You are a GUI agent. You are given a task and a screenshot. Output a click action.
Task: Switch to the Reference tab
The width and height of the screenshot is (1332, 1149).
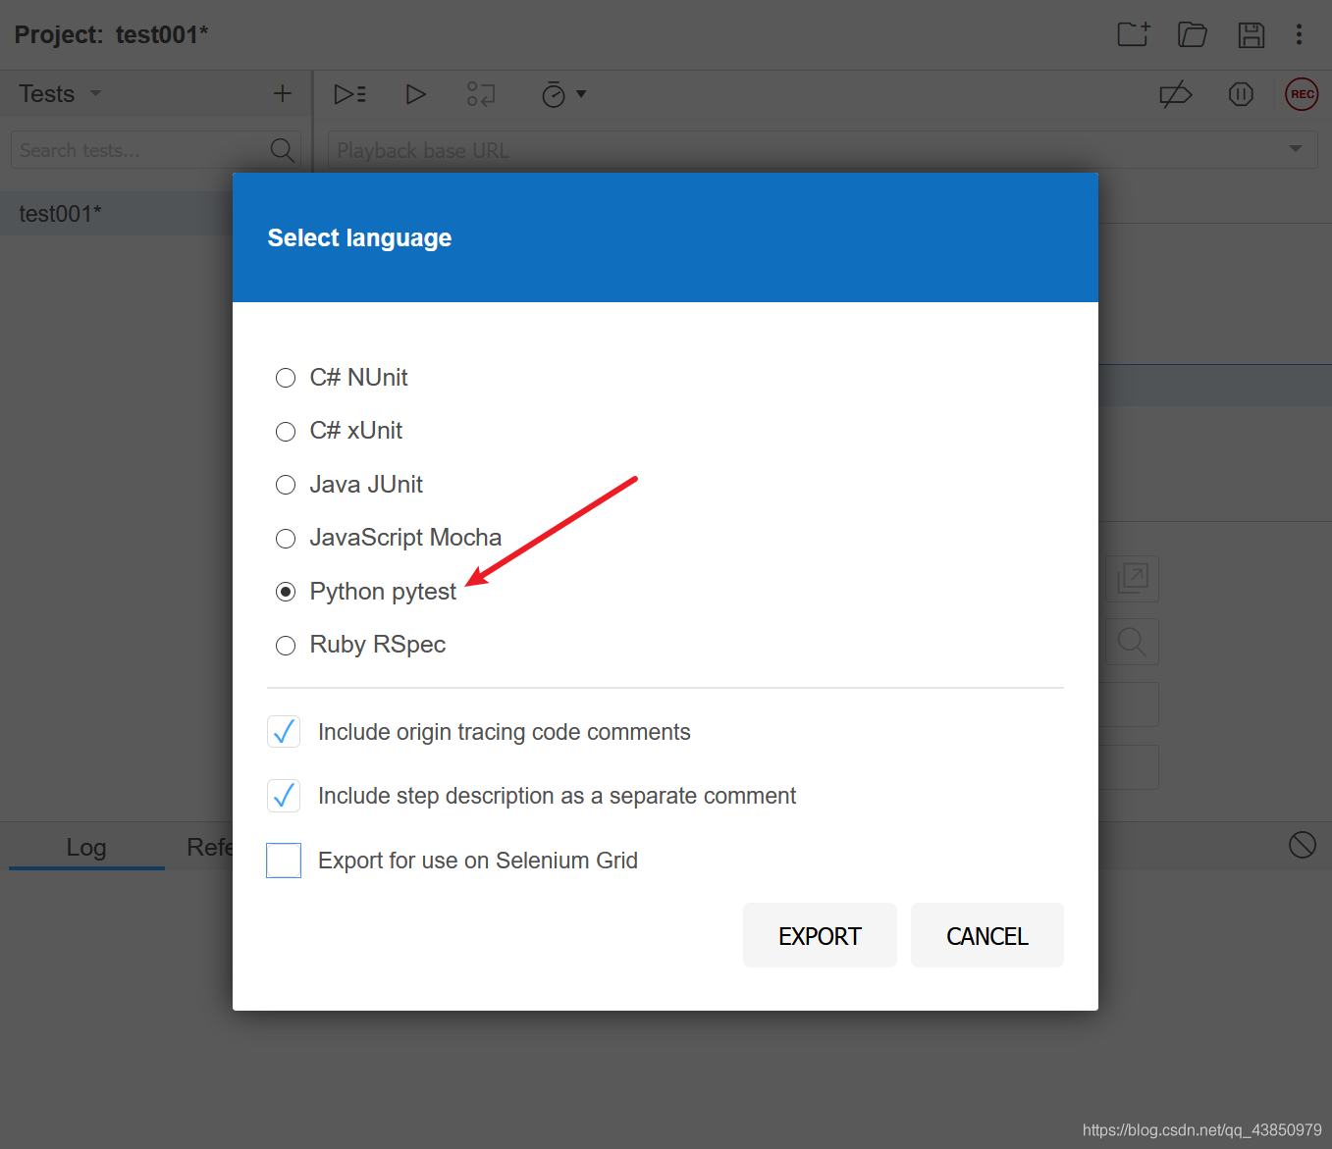click(x=210, y=847)
